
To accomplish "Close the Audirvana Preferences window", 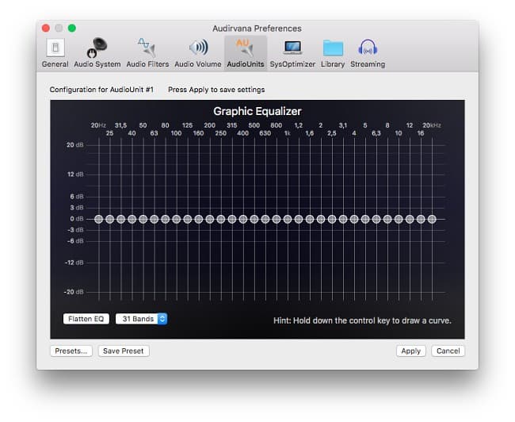I will point(46,29).
